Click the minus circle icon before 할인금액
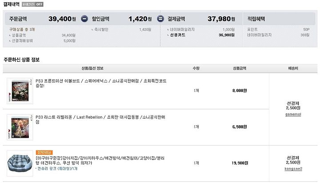 pyautogui.click(x=84, y=19)
